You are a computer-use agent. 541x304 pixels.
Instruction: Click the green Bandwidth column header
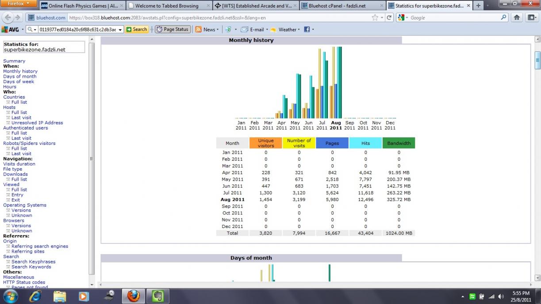(x=399, y=143)
